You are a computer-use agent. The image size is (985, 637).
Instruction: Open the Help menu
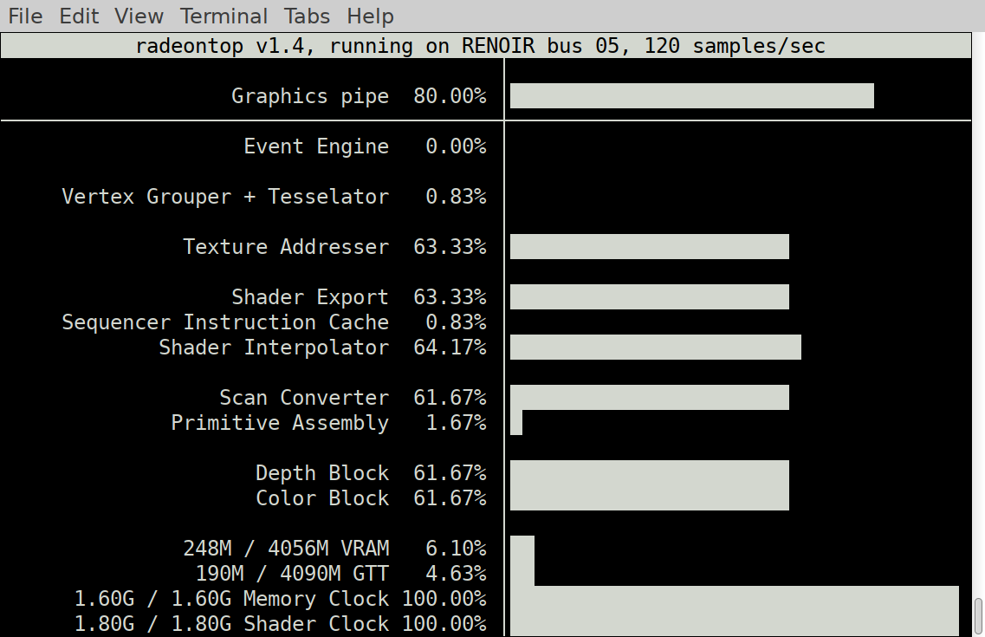click(x=370, y=16)
